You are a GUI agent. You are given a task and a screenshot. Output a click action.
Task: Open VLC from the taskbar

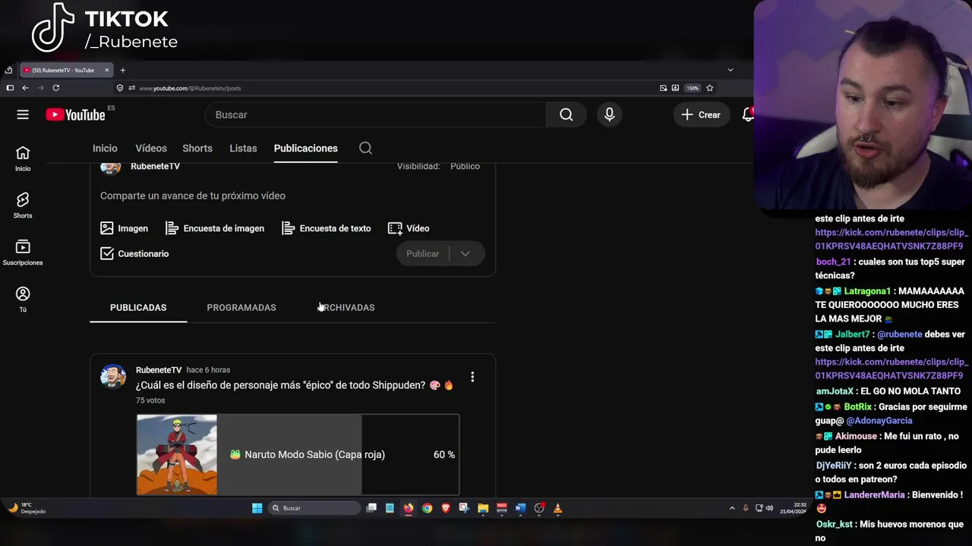(x=557, y=508)
